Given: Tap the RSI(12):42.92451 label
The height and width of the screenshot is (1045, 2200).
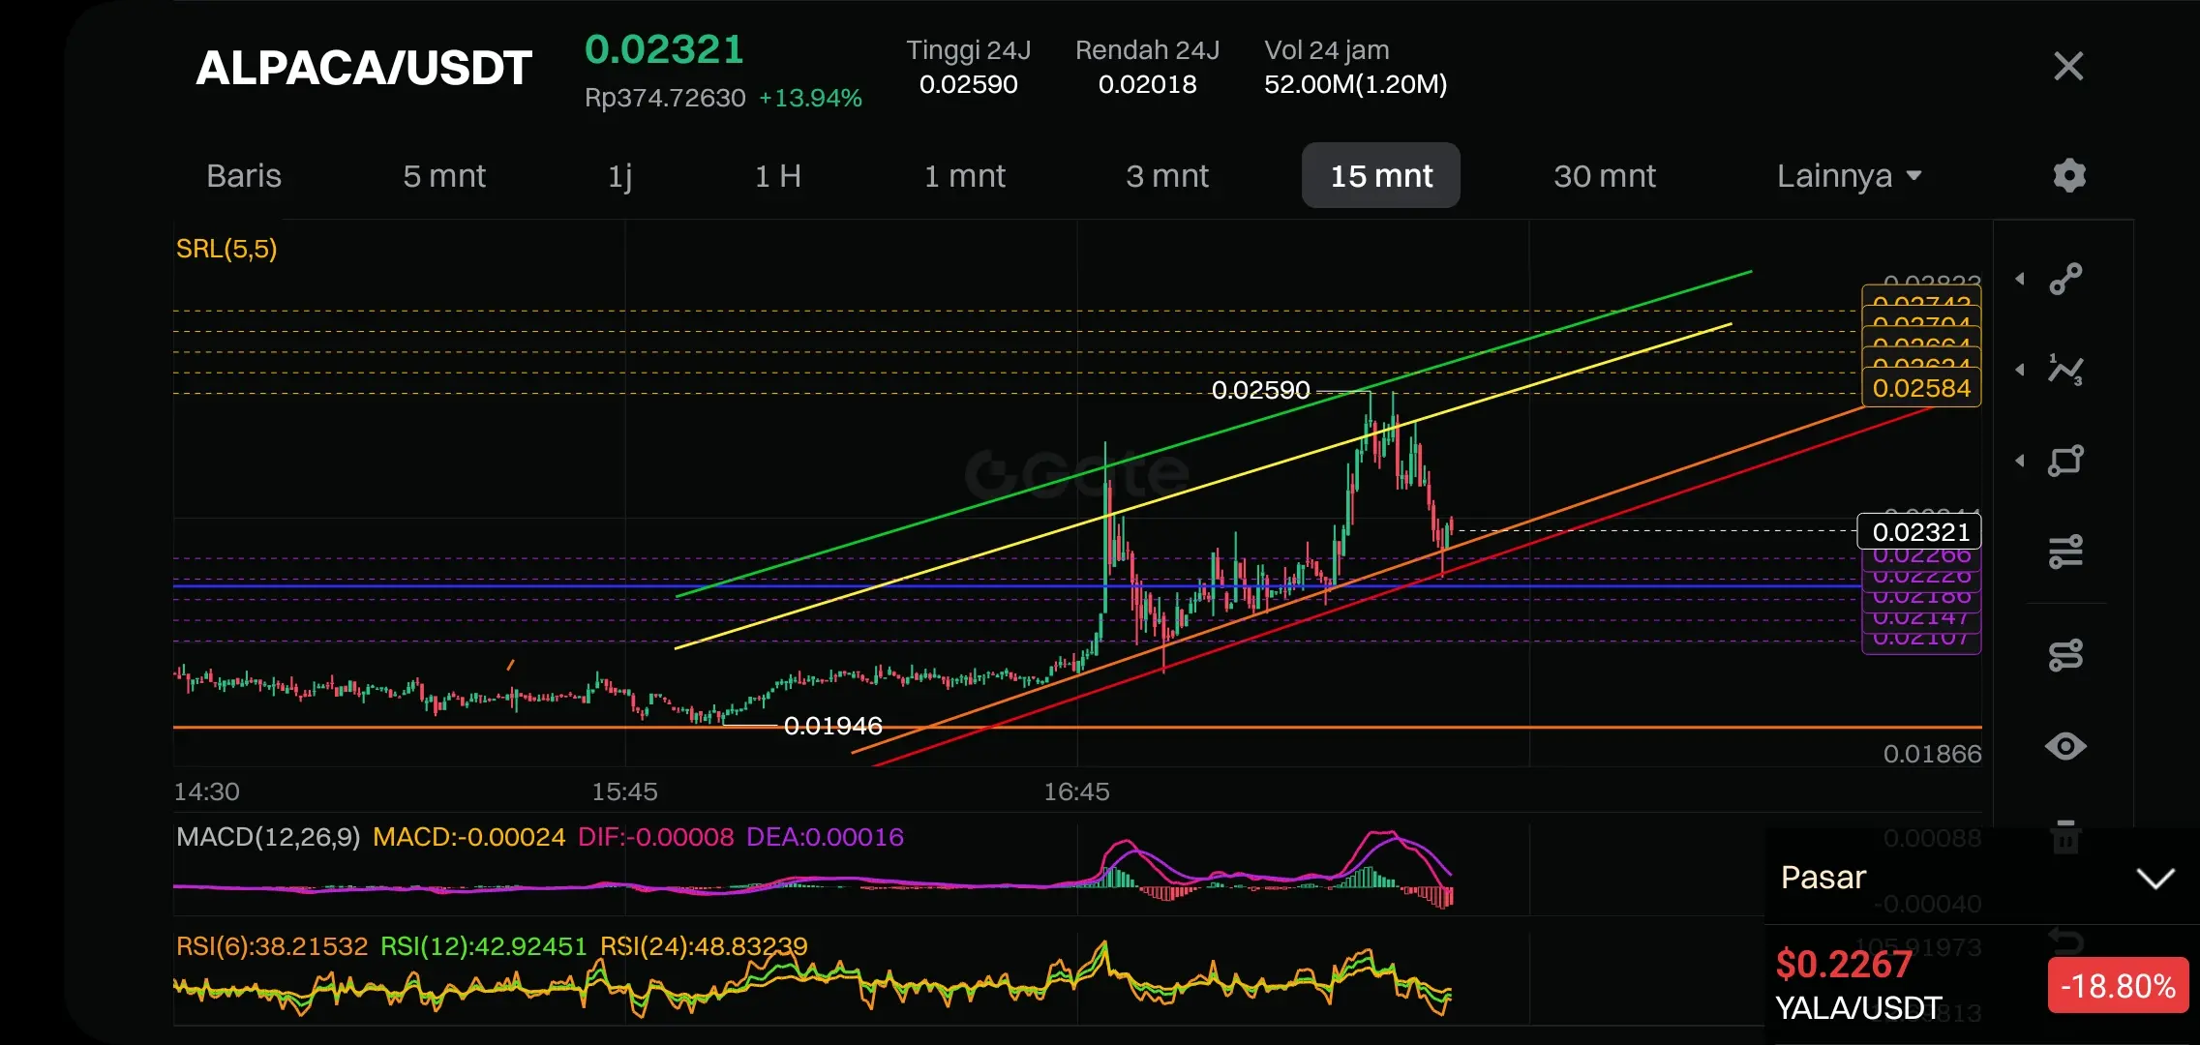Looking at the screenshot, I should pos(483,945).
